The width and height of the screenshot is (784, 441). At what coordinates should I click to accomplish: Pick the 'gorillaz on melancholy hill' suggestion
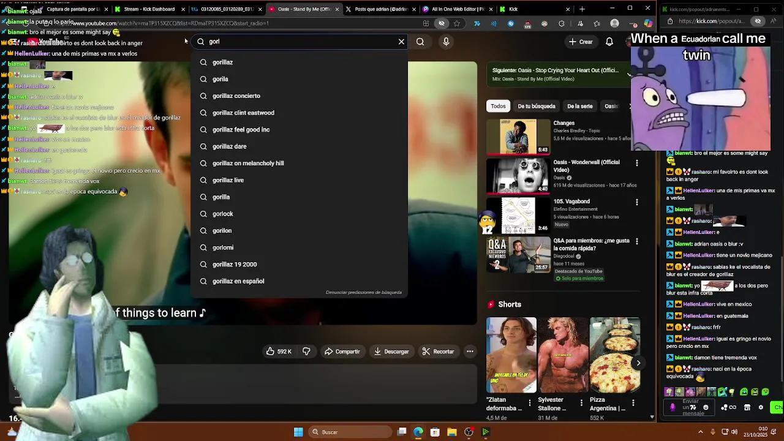300,163
